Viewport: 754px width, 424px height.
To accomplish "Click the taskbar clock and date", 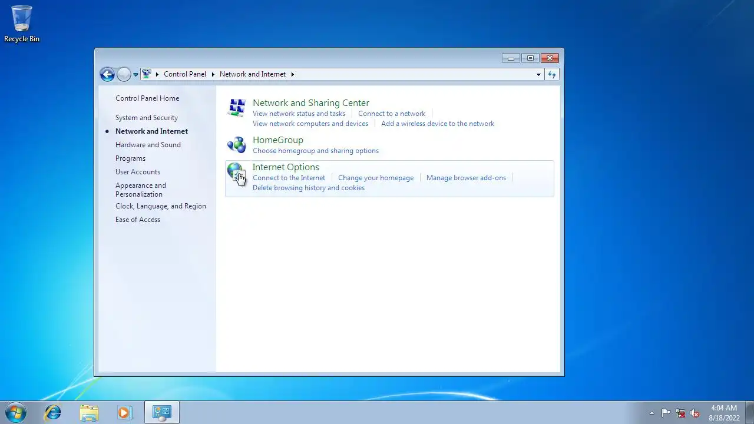I will 724,413.
